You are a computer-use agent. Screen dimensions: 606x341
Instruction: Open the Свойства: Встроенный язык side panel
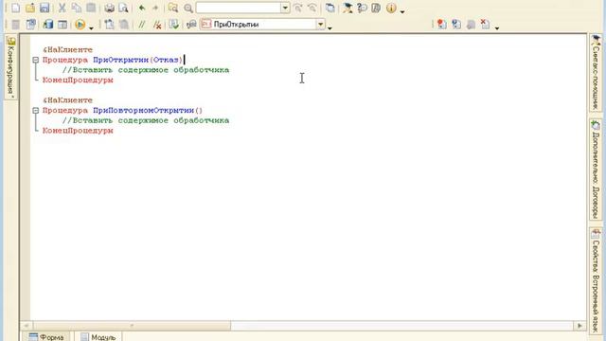tap(596, 282)
